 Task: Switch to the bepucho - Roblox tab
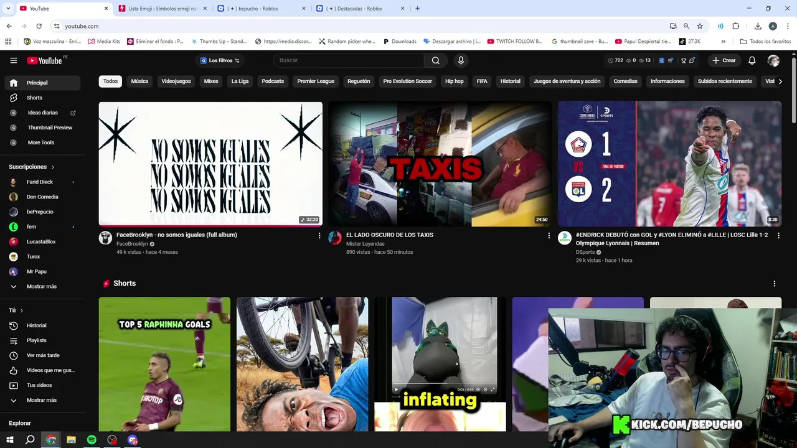pos(261,9)
